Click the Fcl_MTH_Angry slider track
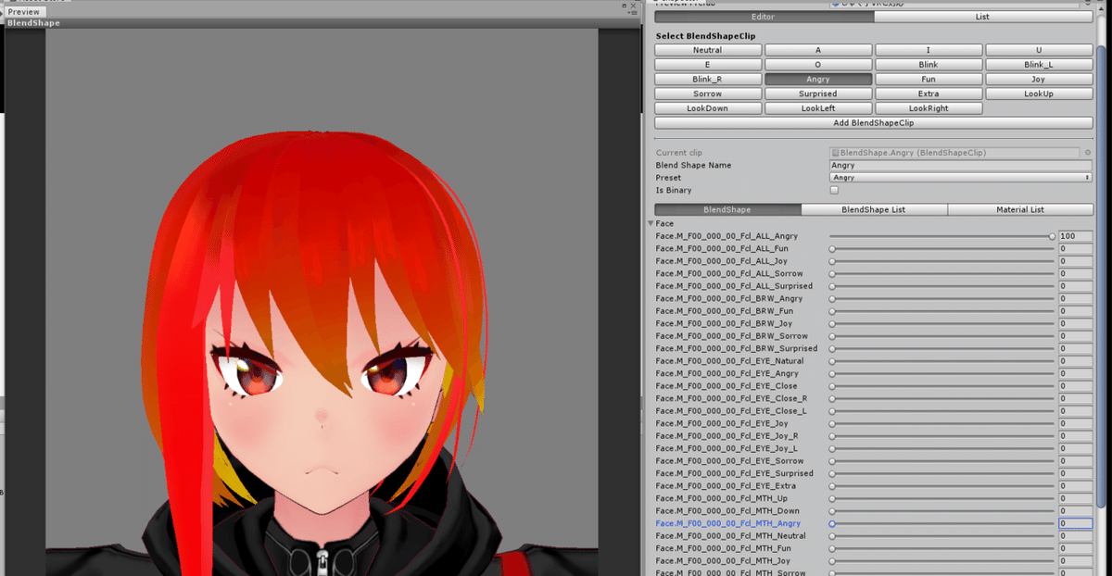 point(942,523)
